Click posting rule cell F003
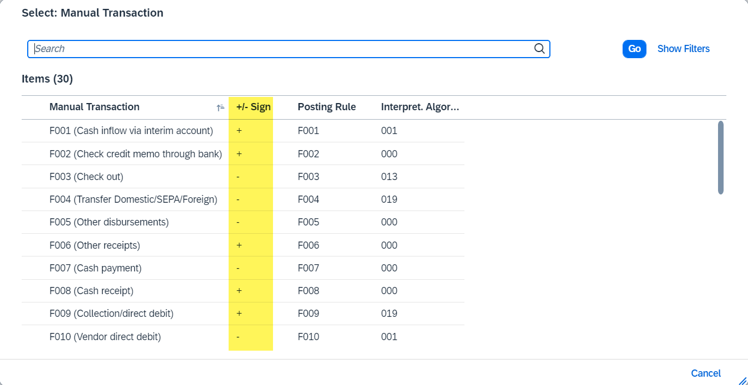The width and height of the screenshot is (748, 385). coord(309,177)
